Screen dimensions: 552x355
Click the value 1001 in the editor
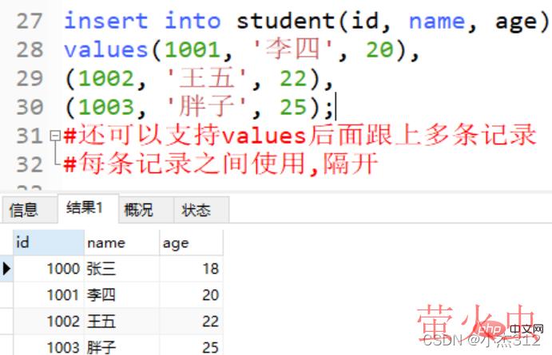(193, 49)
